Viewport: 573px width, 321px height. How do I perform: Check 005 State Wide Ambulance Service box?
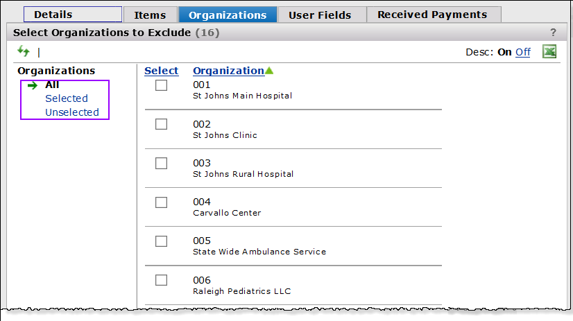tap(162, 241)
